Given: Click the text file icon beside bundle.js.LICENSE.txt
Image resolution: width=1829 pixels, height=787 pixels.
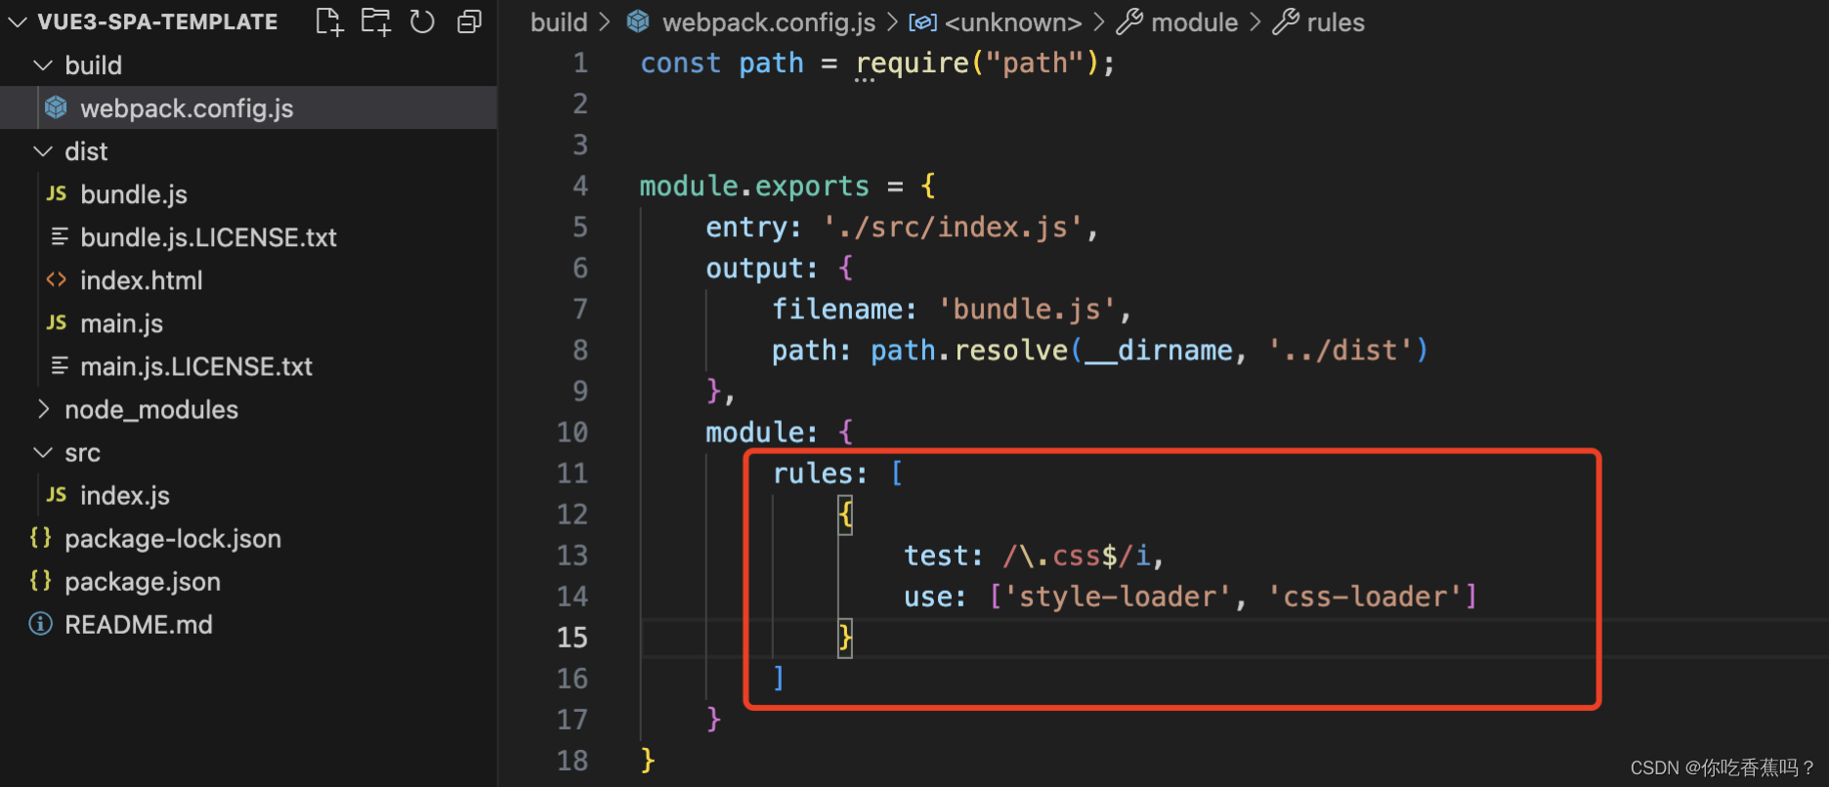Looking at the screenshot, I should pos(60,236).
